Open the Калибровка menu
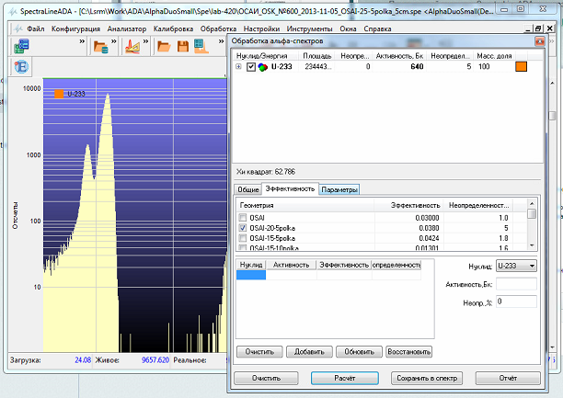This screenshot has width=563, height=398. tap(173, 28)
